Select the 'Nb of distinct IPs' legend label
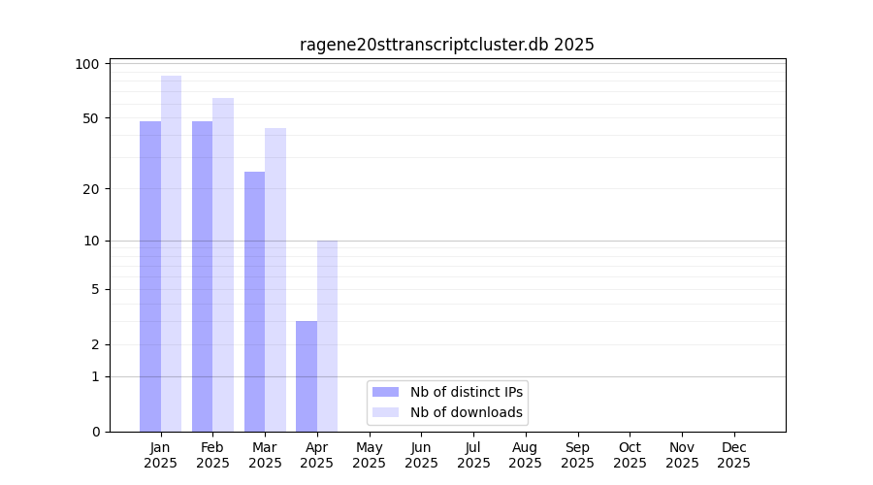873x485 pixels. click(x=466, y=392)
